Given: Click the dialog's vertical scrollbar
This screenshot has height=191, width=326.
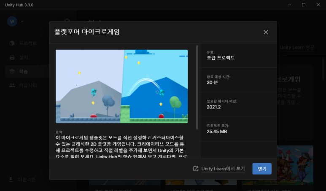Looking at the screenshot, I should coord(197,87).
